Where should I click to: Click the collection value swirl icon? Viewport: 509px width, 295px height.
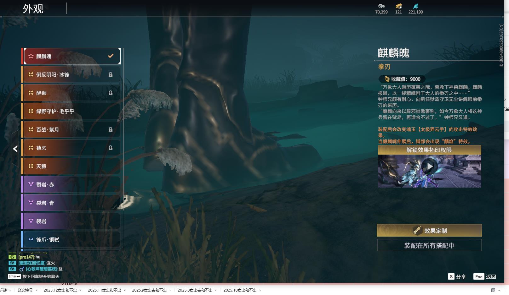[x=387, y=79]
